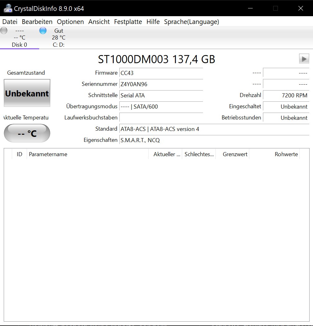Switch to next disk with arrow button
Image resolution: width=313 pixels, height=326 pixels.
tap(304, 59)
